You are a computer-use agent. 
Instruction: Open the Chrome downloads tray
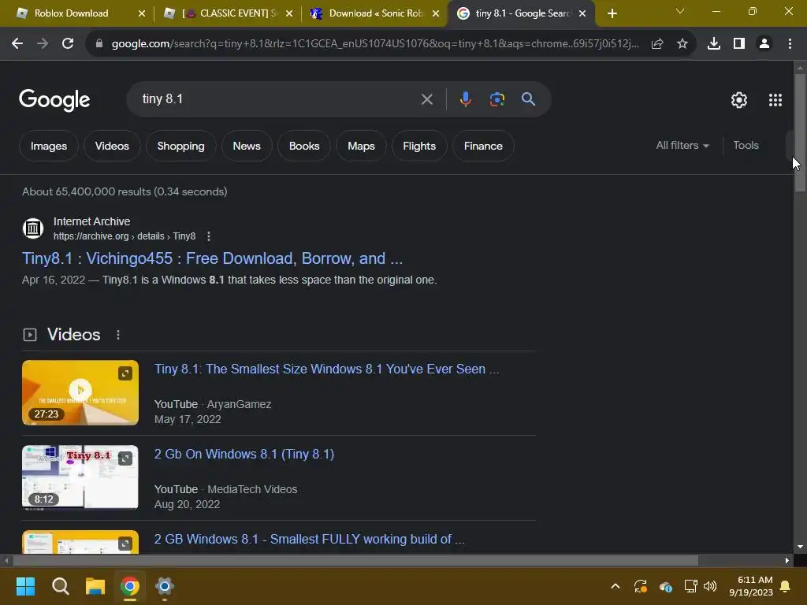pyautogui.click(x=714, y=44)
